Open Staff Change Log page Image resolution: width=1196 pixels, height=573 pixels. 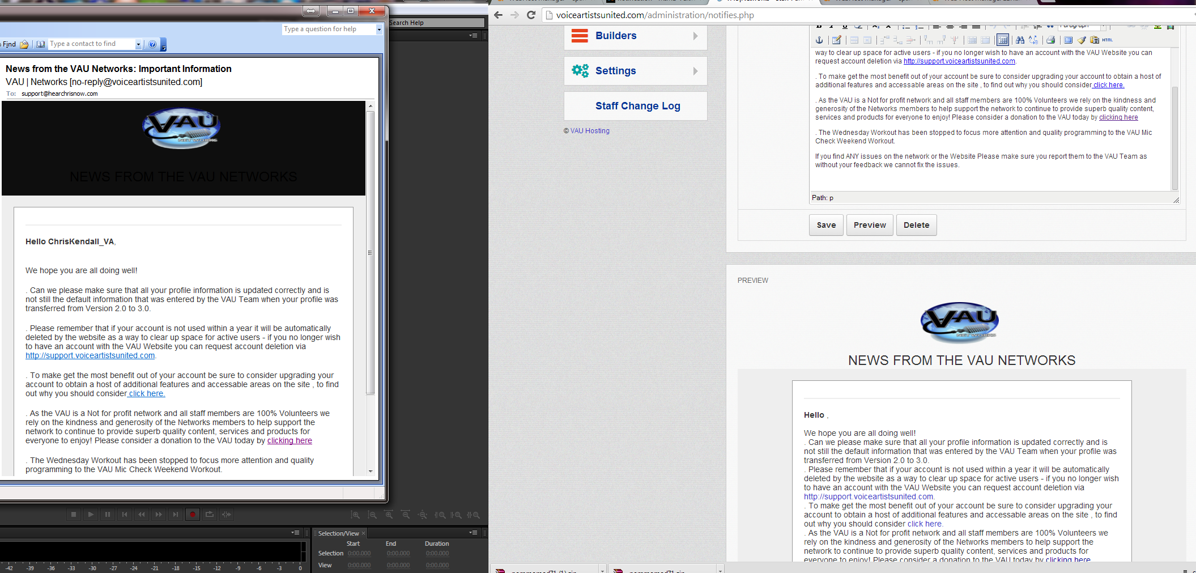pyautogui.click(x=637, y=106)
